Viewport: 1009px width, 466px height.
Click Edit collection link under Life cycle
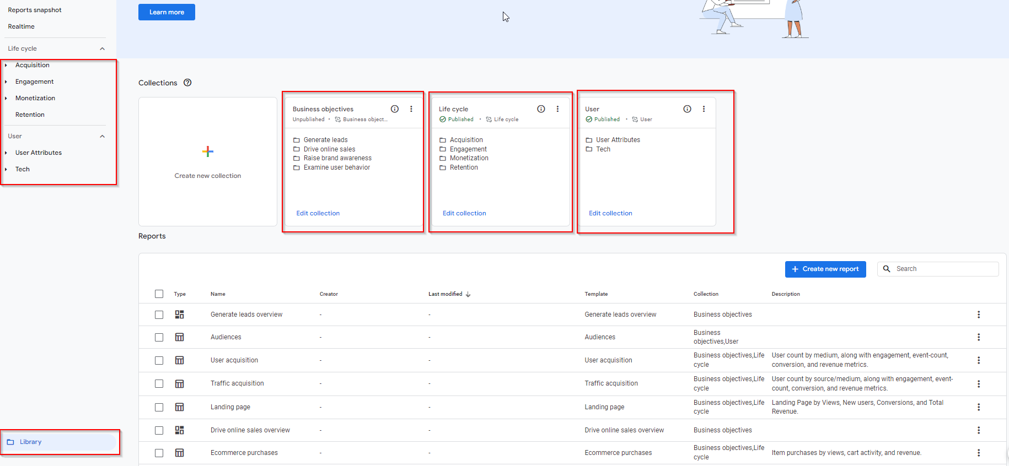coord(464,213)
